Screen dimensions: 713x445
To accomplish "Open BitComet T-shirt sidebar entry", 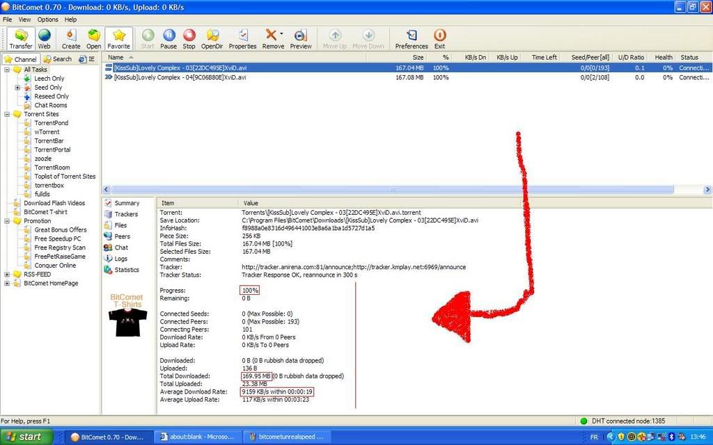I will 45,211.
